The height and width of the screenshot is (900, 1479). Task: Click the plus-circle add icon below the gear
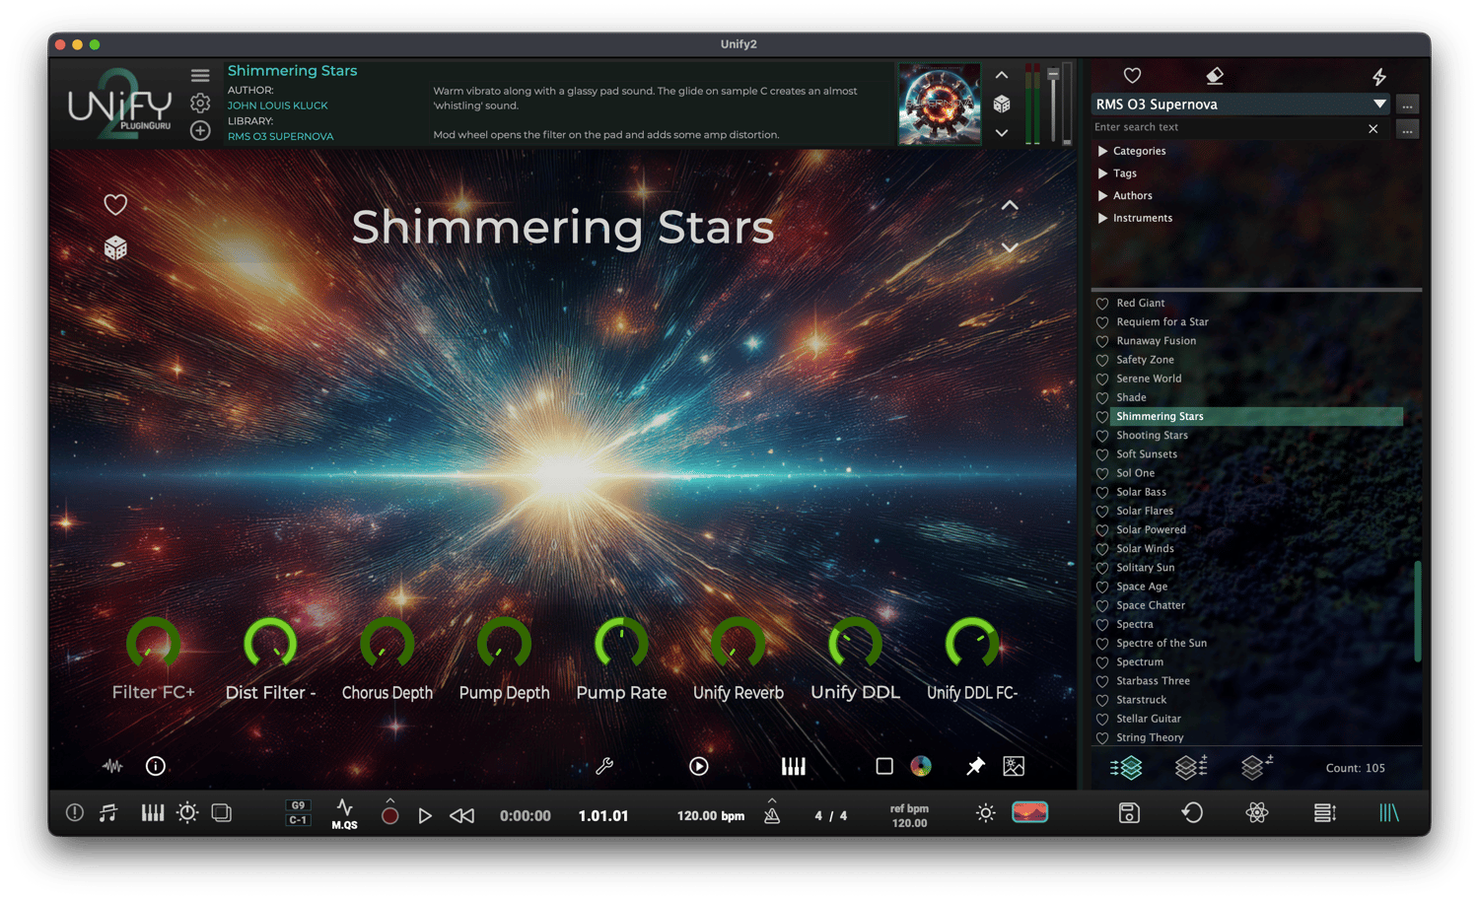(200, 130)
